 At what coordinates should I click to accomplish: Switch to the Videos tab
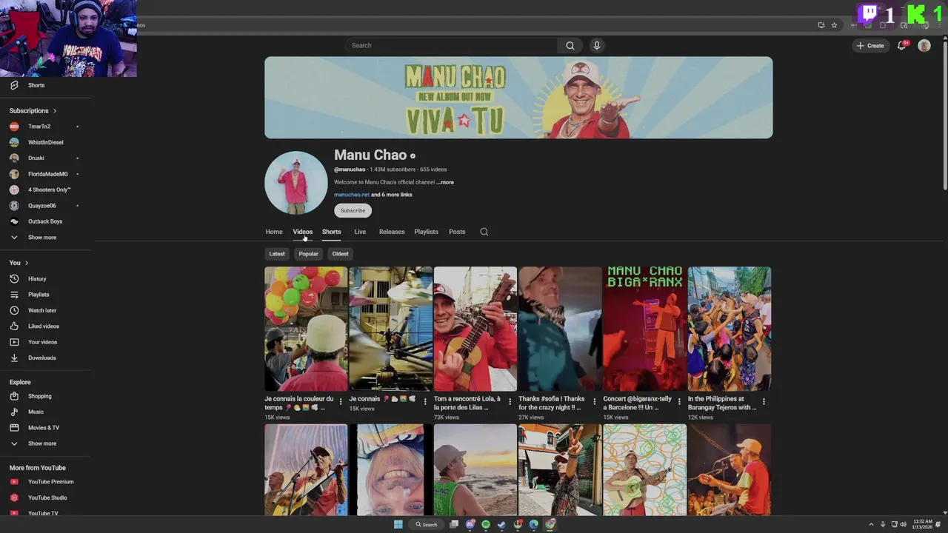click(302, 232)
